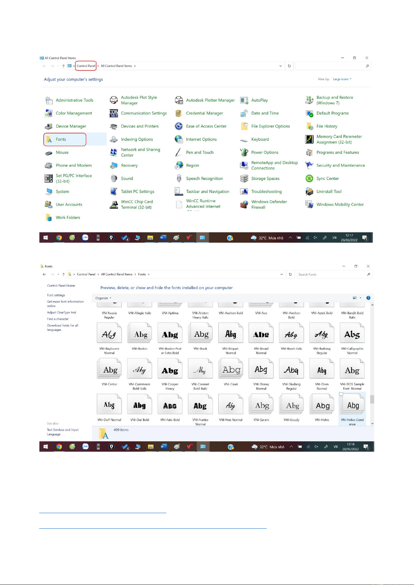Expand the address bar history dropdown in Fonts window
The image size is (414, 585).
tap(281, 274)
